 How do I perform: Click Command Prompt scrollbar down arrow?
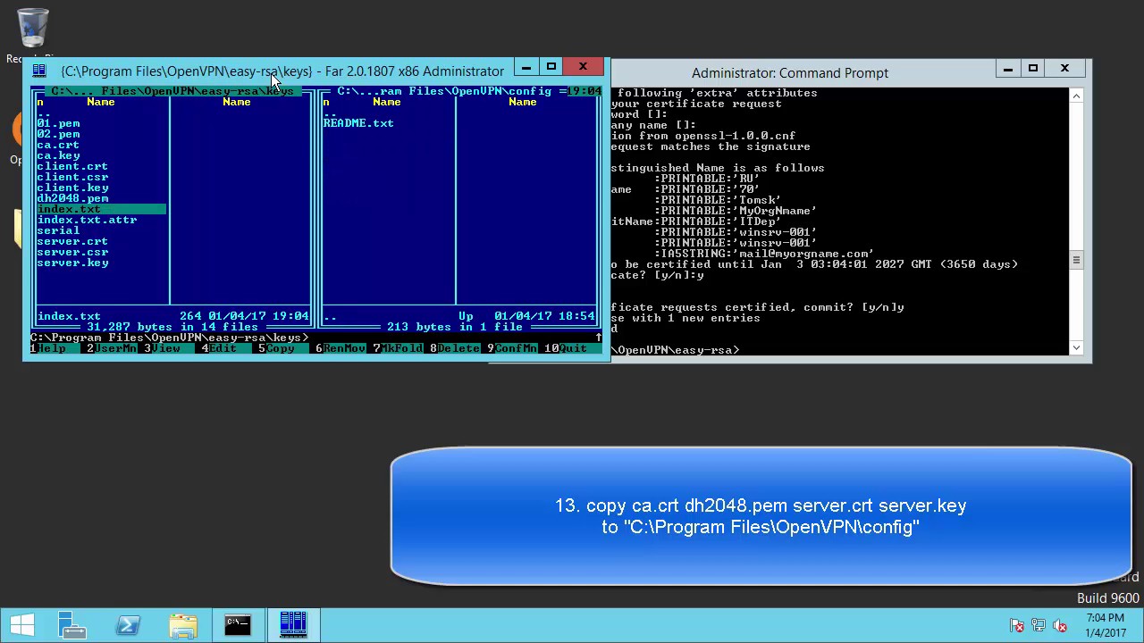click(x=1077, y=347)
